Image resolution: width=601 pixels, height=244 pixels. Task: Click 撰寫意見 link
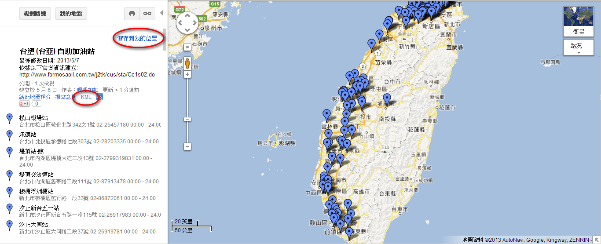66,97
